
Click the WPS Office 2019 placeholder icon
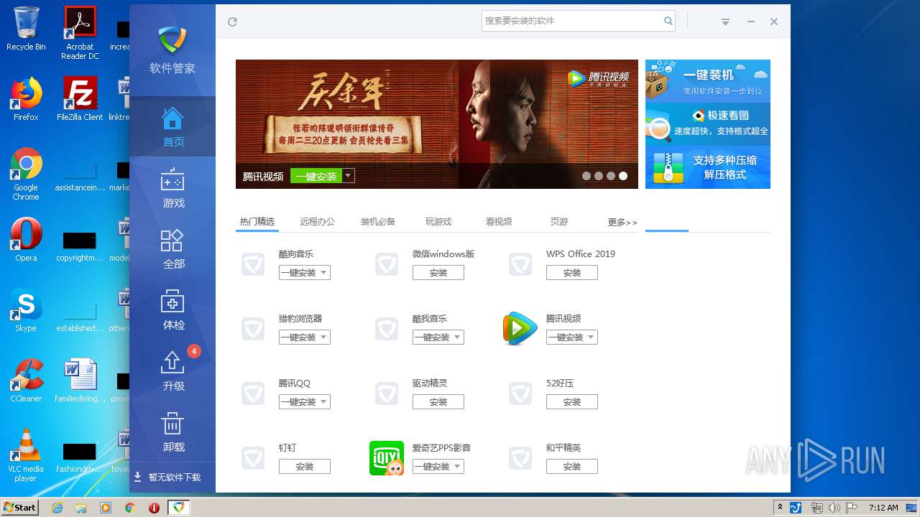520,264
